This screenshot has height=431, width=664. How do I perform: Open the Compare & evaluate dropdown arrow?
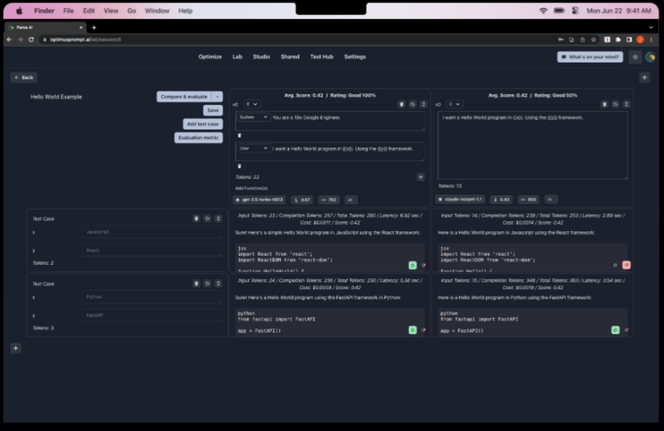[x=217, y=96]
